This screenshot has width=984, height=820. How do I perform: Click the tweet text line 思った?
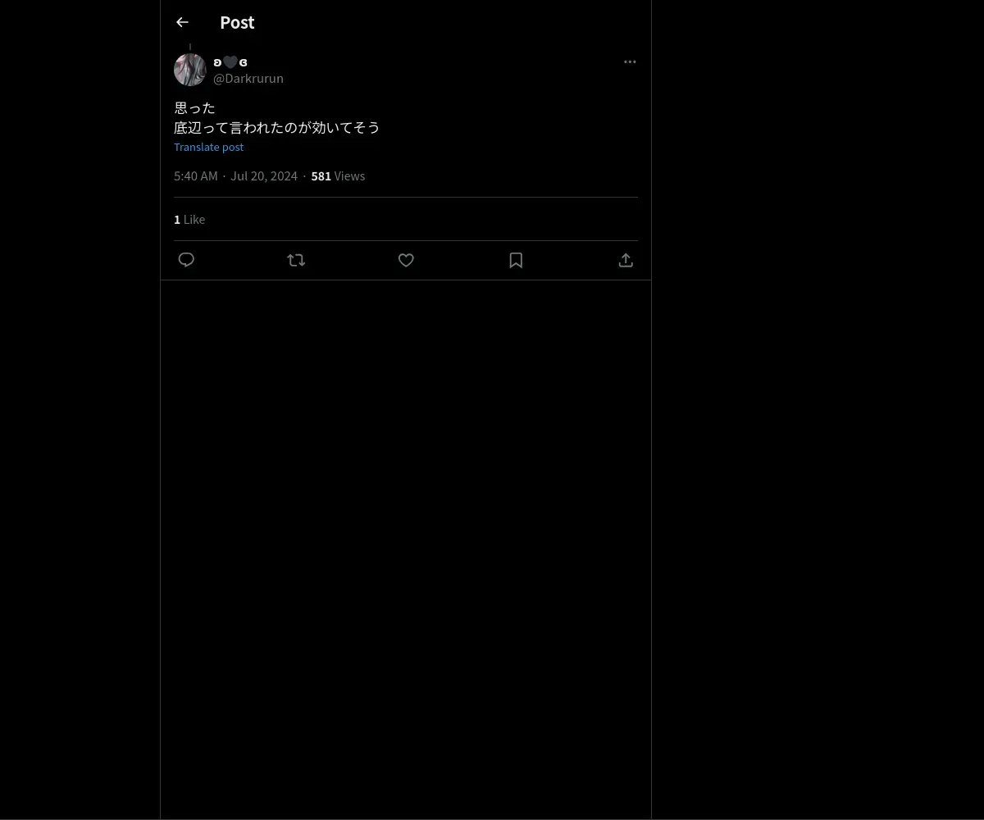click(194, 107)
